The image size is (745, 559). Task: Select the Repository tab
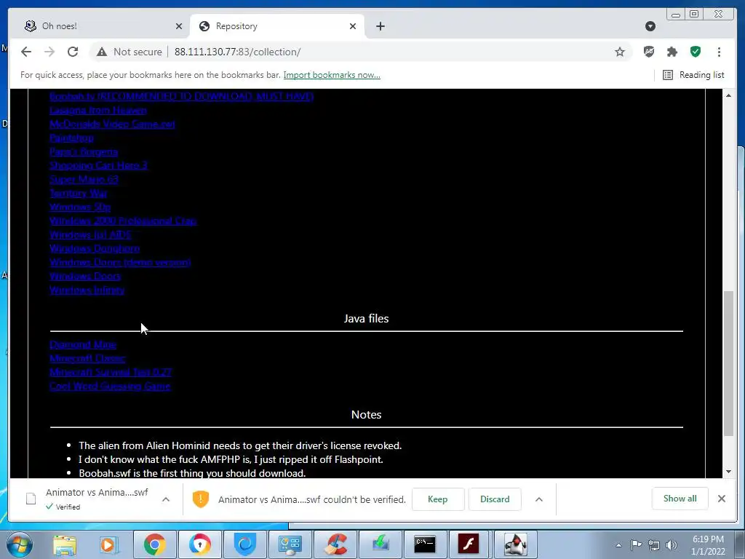[277, 26]
